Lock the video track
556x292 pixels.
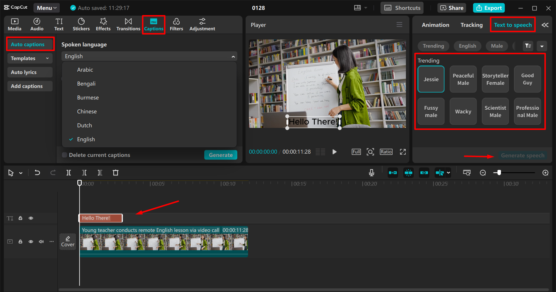tap(20, 241)
